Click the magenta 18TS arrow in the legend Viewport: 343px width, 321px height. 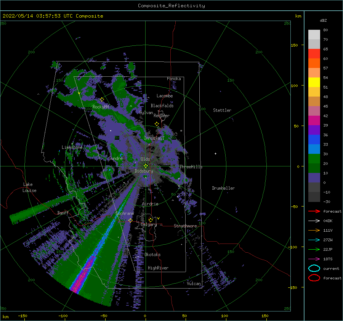[314, 259]
